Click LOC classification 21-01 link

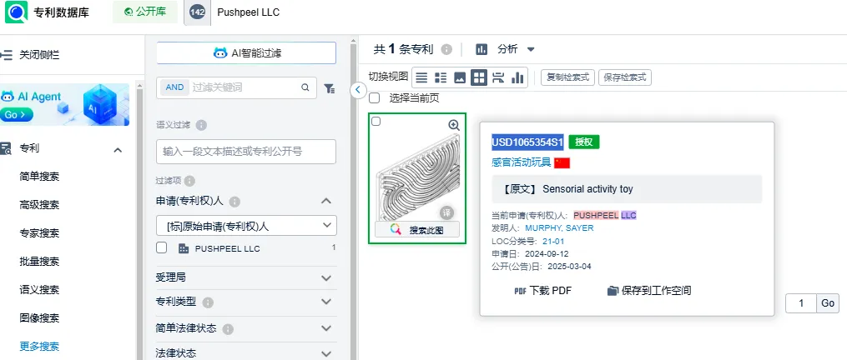pyautogui.click(x=553, y=242)
